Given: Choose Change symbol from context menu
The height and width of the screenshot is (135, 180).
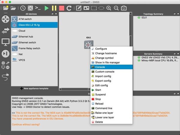Looking at the screenshot, I should point(112,58).
